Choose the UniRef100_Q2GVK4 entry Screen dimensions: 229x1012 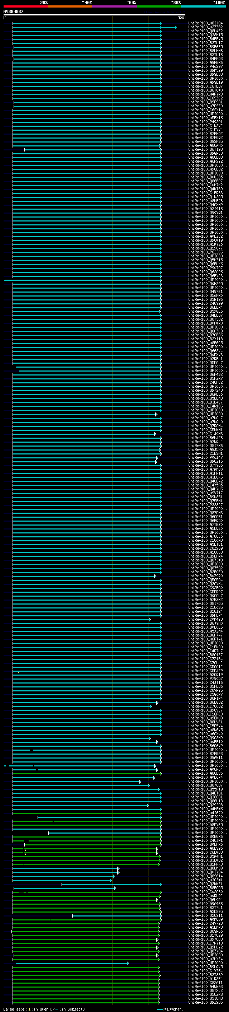(205, 584)
